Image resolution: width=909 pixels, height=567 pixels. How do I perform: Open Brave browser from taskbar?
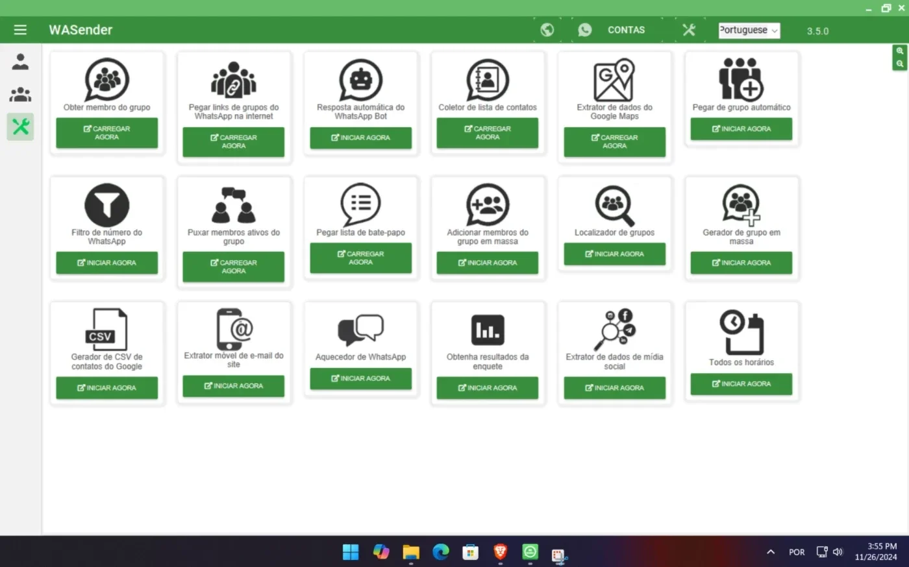tap(500, 552)
